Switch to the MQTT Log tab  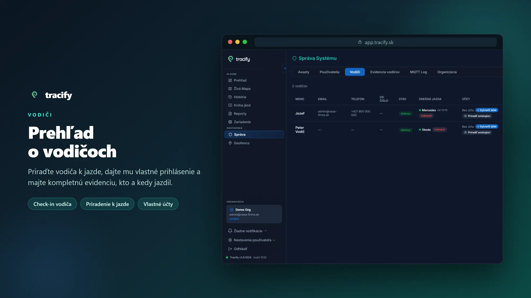[x=418, y=72]
